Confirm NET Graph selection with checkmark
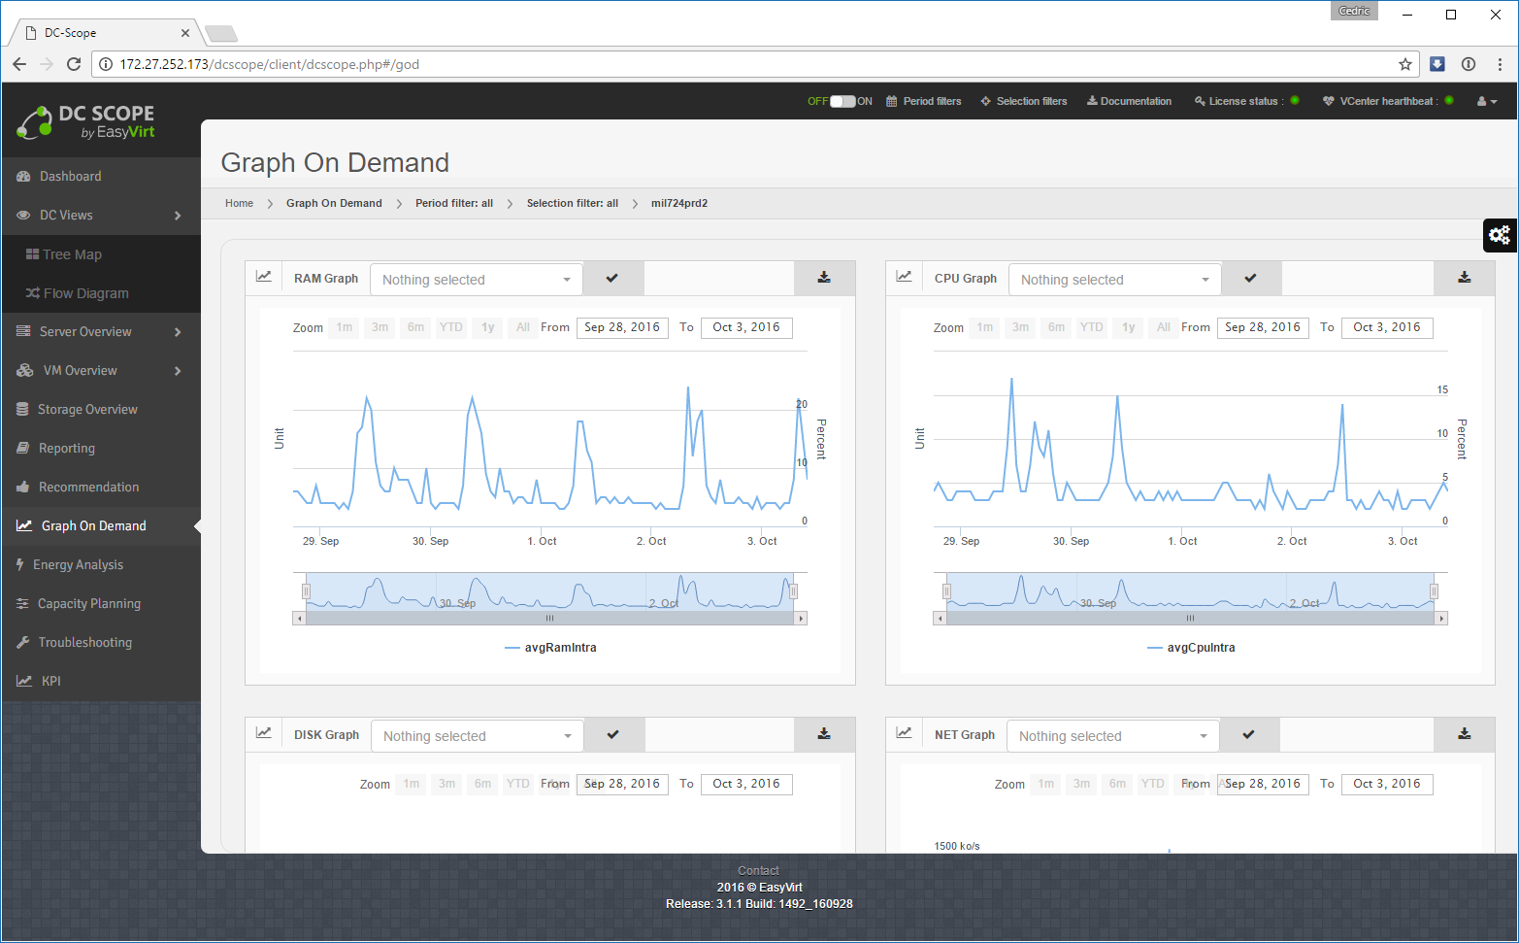Image resolution: width=1519 pixels, height=943 pixels. click(1249, 734)
